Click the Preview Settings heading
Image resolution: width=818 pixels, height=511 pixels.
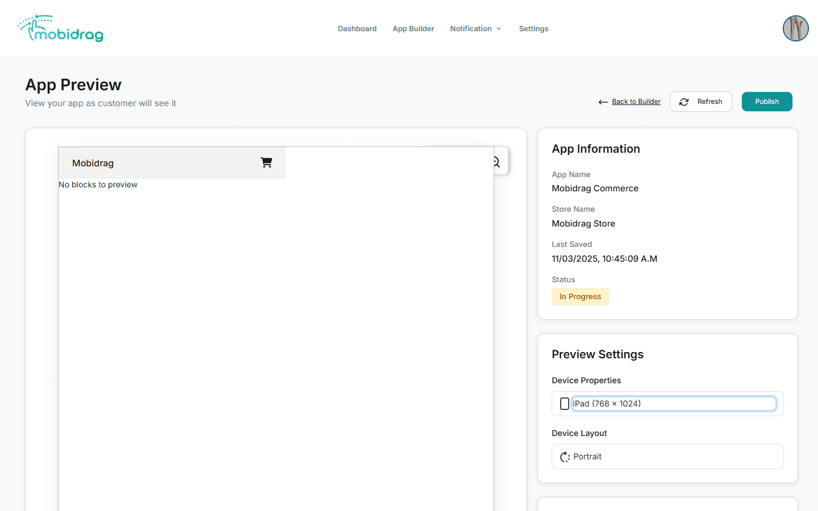click(x=598, y=354)
